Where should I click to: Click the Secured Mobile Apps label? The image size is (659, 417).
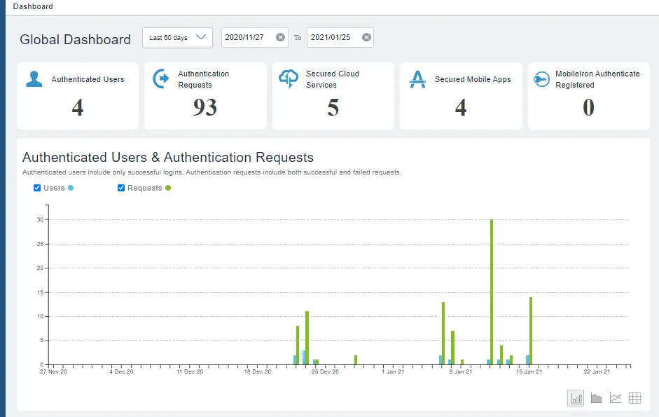(x=473, y=79)
